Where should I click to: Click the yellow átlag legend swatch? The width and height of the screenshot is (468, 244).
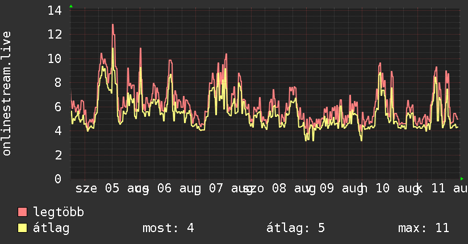(x=22, y=228)
